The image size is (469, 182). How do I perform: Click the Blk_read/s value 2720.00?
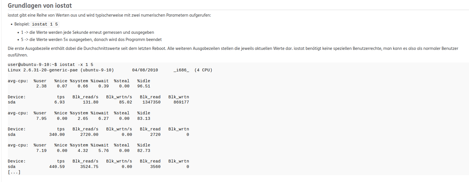coord(89,135)
